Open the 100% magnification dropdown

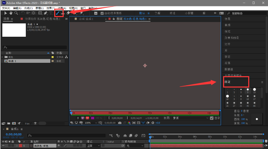(x=89, y=123)
